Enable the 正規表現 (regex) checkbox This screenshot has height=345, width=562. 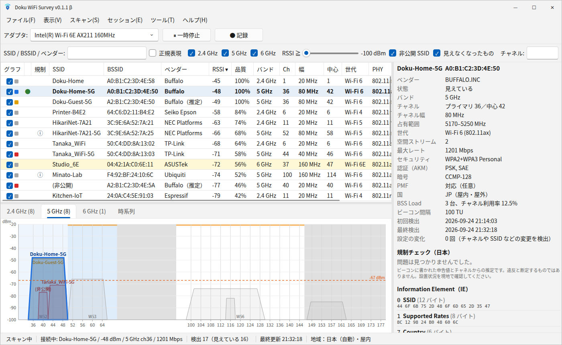point(153,53)
